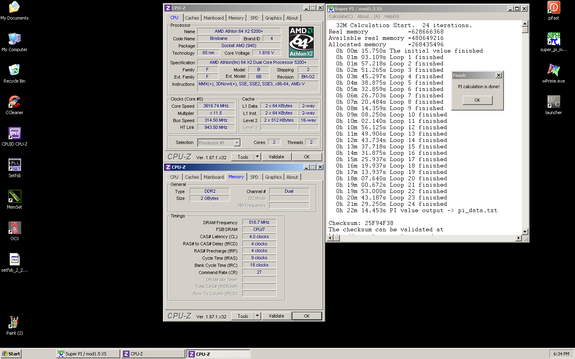Open About tab in top CPU-Z window

point(292,18)
